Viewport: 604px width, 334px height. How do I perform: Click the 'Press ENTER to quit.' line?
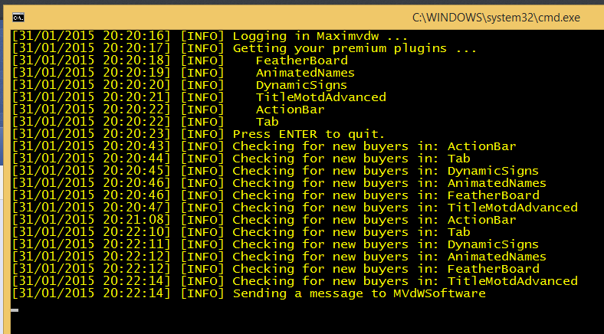click(199, 135)
